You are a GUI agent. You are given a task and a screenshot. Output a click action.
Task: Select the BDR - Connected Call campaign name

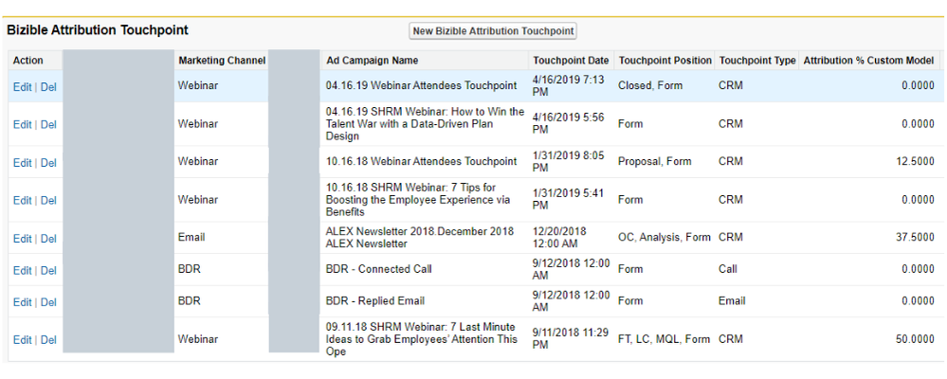(x=378, y=269)
